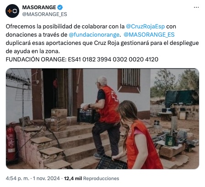Open the 12,4 mil Reproducciones count
The image size is (205, 187).
point(92,178)
